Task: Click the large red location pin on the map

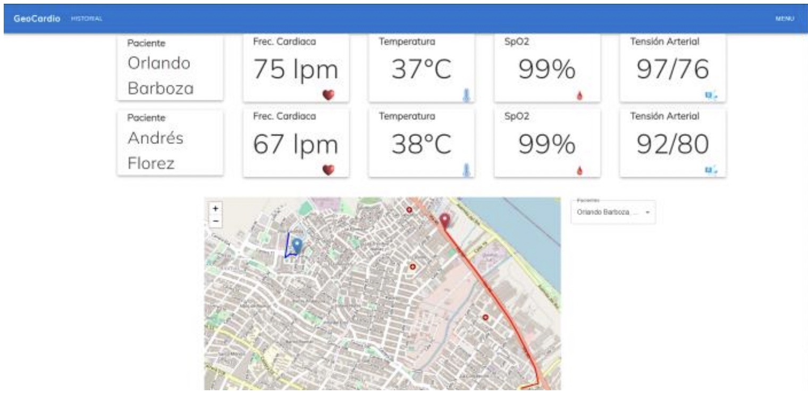Action: coord(445,220)
